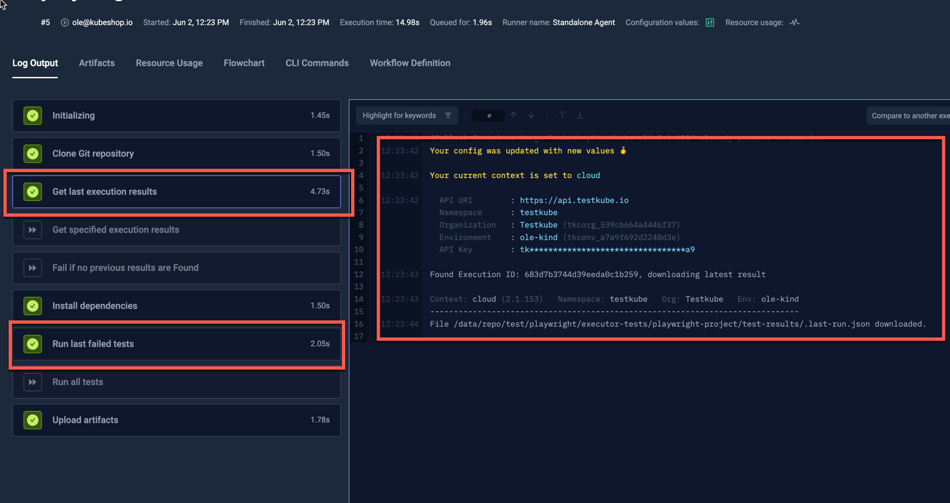The height and width of the screenshot is (503, 950).
Task: Jump to bottom of log output
Action: coord(580,116)
